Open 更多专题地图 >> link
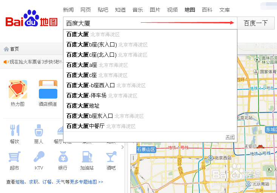The image size is (277, 193). point(86,182)
